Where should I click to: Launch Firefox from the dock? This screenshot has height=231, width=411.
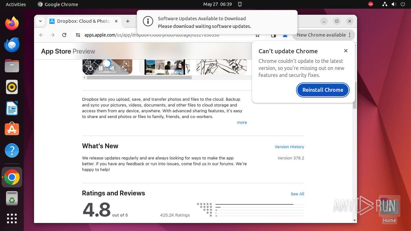12,23
